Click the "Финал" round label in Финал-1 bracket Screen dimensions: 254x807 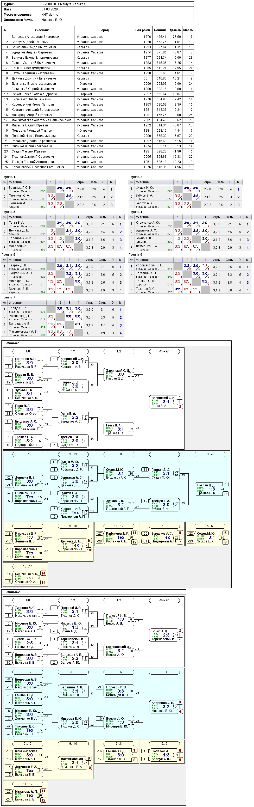coord(164,351)
